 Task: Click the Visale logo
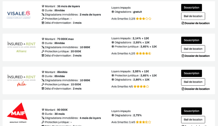pyautogui.click(x=19, y=15)
